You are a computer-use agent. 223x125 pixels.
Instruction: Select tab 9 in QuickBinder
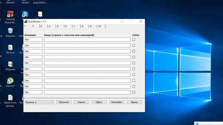pyautogui.click(x=91, y=26)
